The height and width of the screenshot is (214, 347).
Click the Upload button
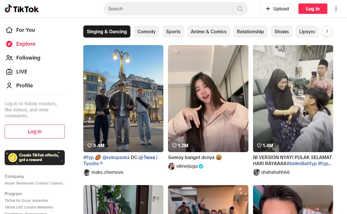pos(277,9)
